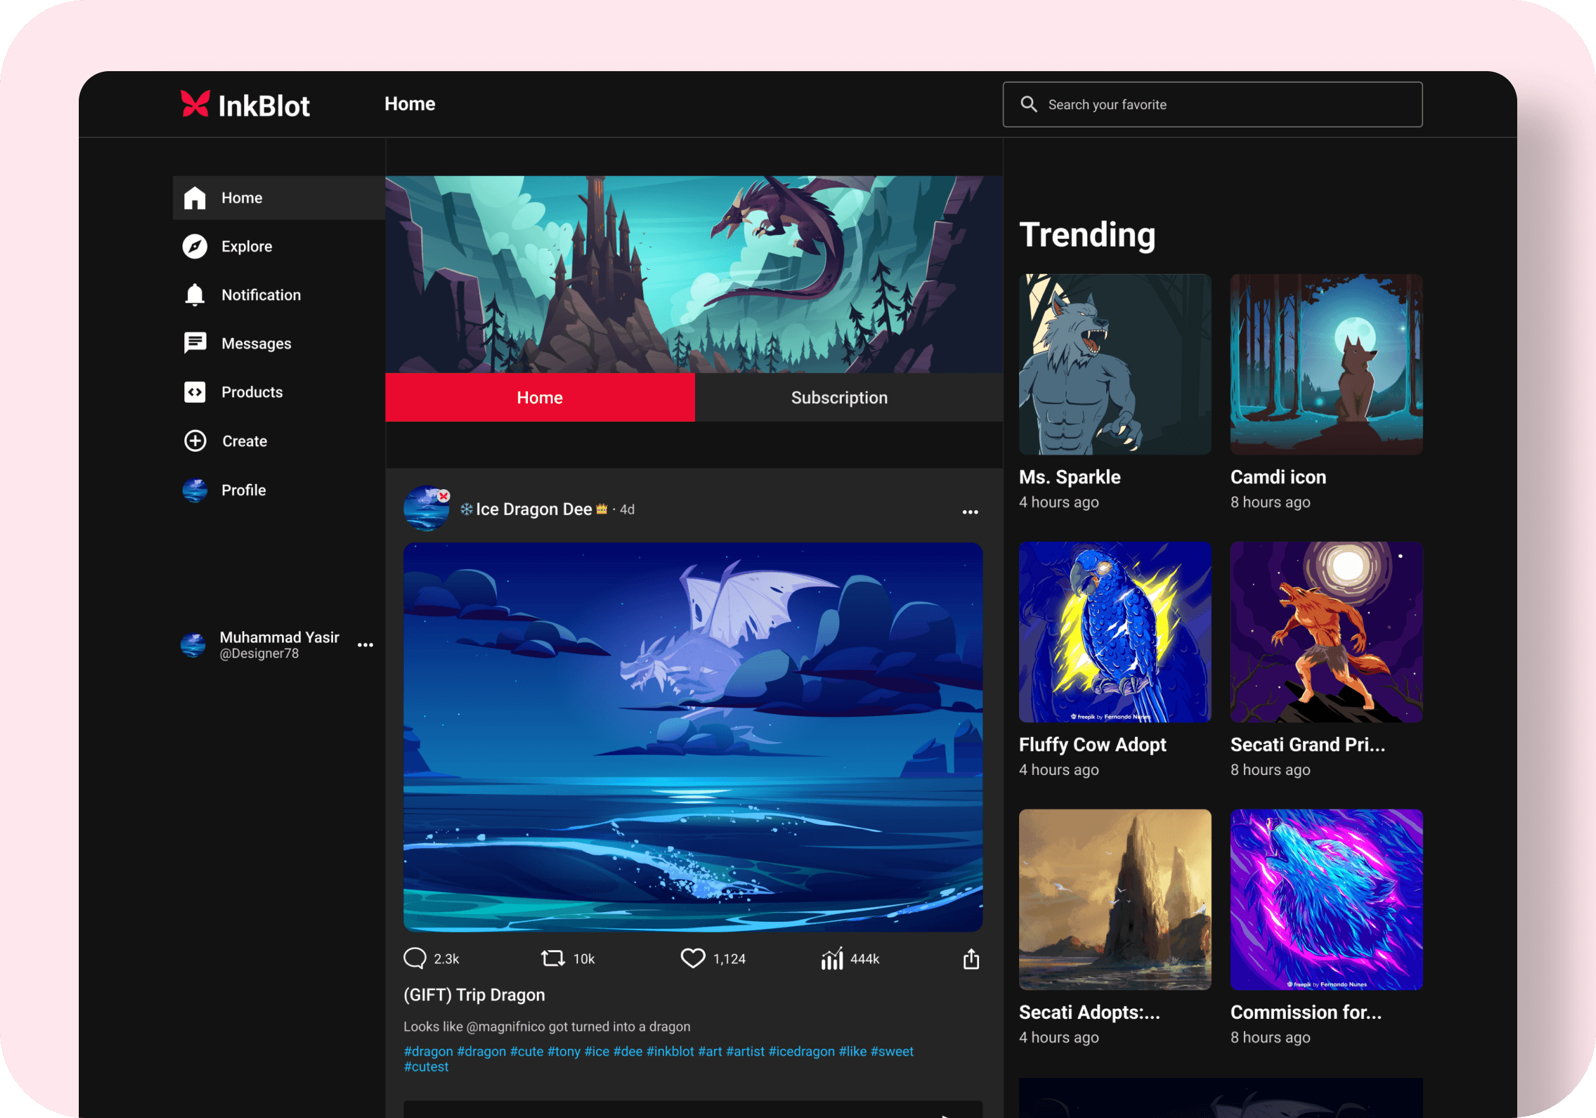Viewport: 1596px width, 1118px height.
Task: Click the views chart icon with 444k
Action: click(832, 958)
